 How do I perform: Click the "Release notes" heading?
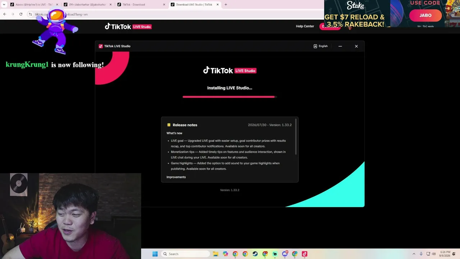click(185, 125)
